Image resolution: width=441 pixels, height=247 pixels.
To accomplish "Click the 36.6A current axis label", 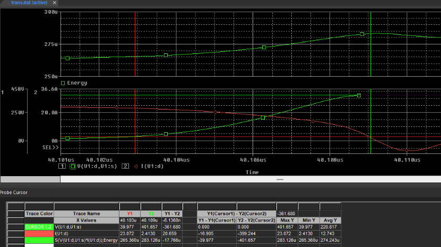I will pos(49,89).
